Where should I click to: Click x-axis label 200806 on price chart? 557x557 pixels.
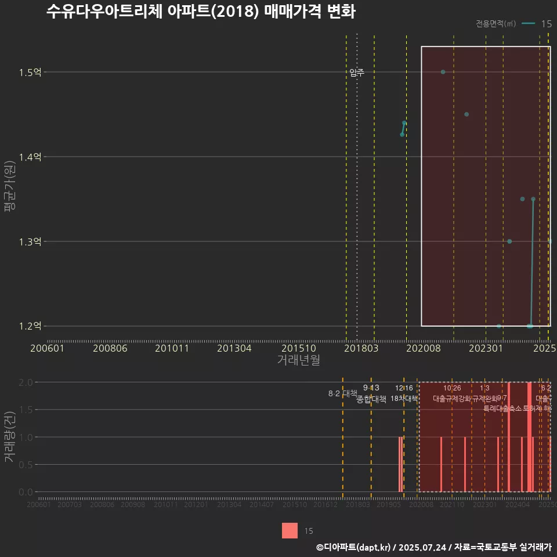click(x=110, y=348)
